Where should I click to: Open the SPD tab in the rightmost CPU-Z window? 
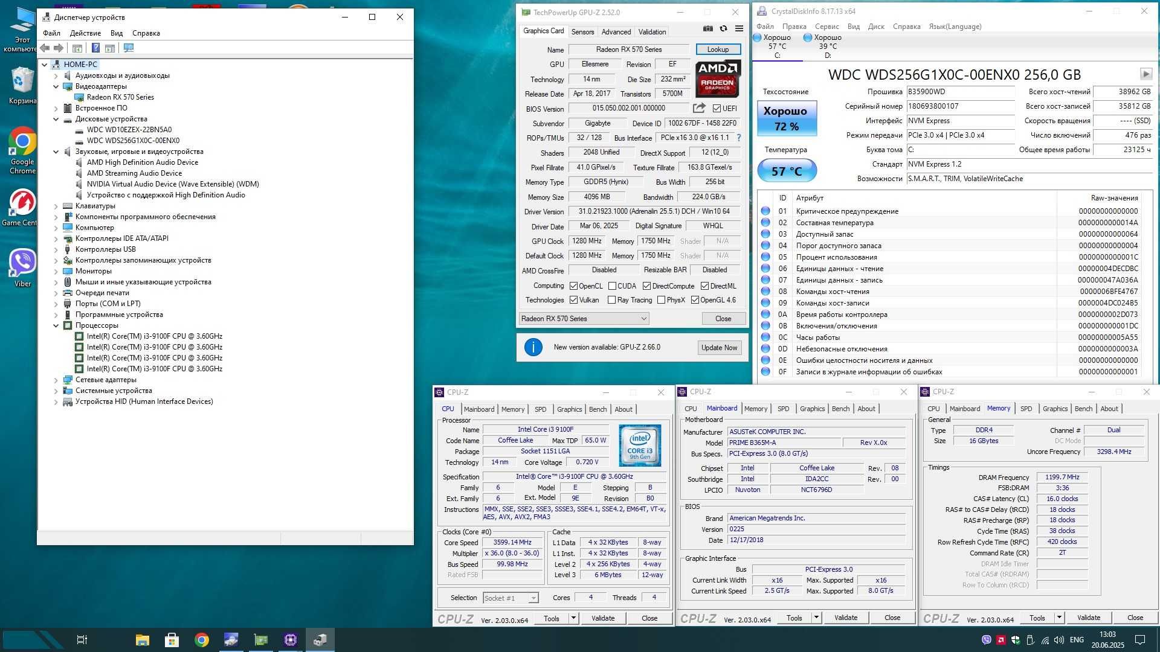pyautogui.click(x=1026, y=409)
